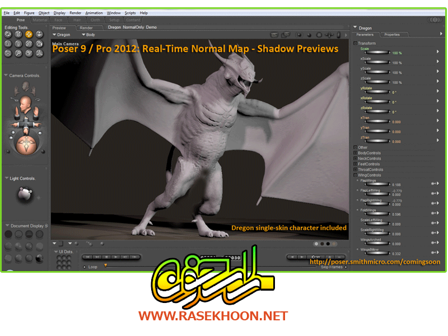Select the Chain Break tool
448x336 pixels.
coord(29,44)
